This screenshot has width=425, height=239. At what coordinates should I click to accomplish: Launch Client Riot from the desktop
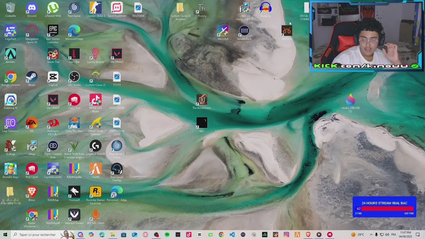pos(74,102)
